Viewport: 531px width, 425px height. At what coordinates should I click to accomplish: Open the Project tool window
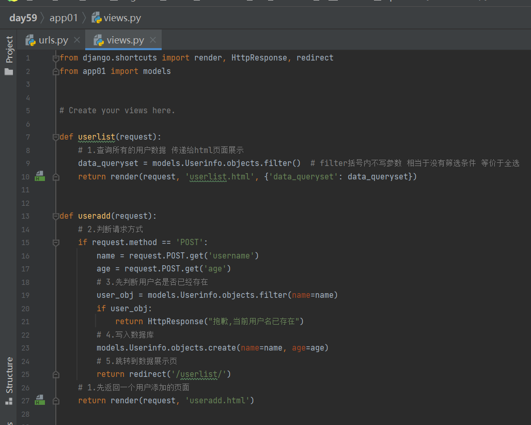point(9,50)
